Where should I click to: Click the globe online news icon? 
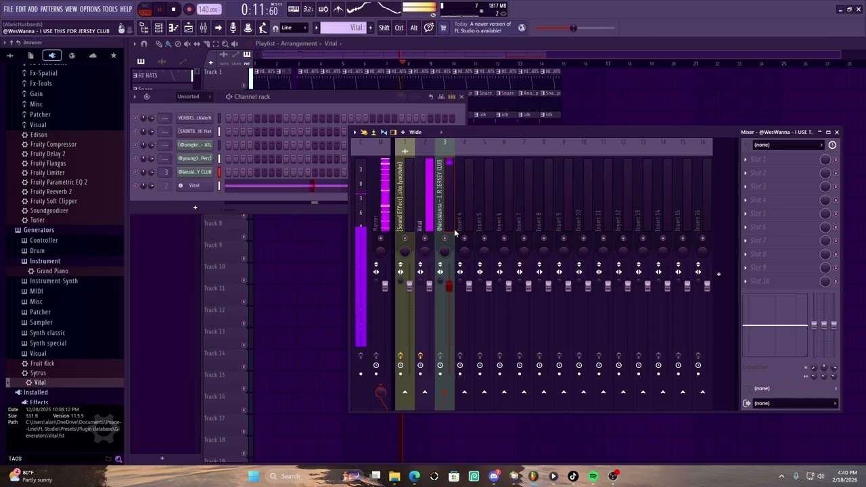coord(522,28)
